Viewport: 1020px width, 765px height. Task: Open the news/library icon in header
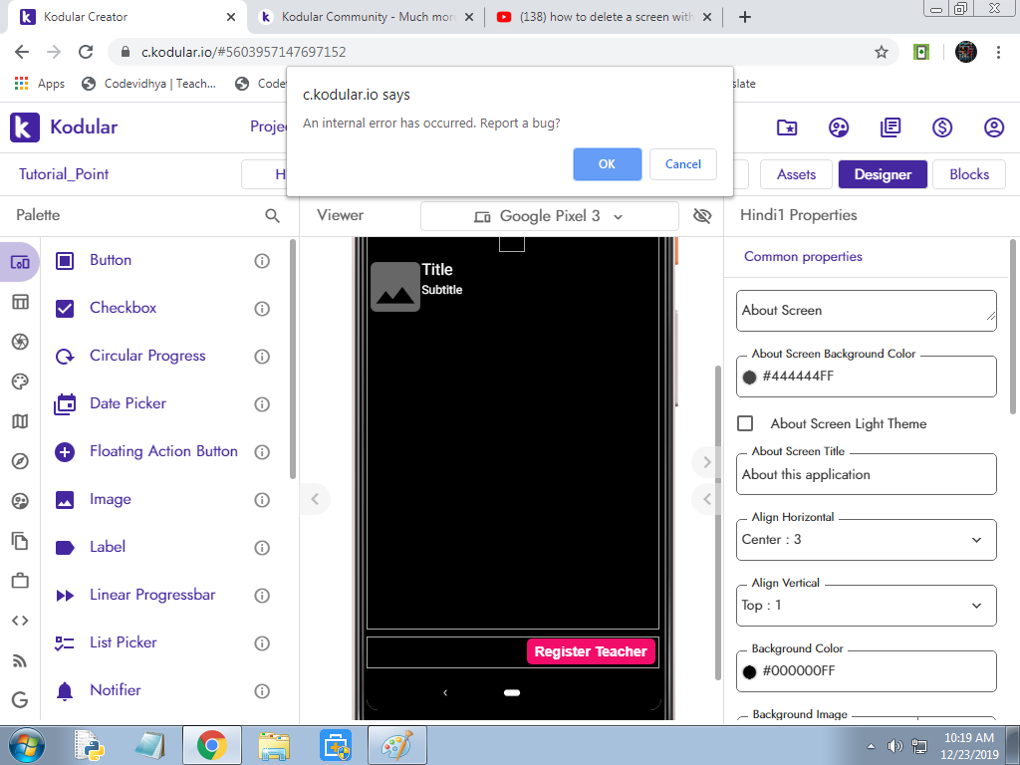tap(890, 127)
